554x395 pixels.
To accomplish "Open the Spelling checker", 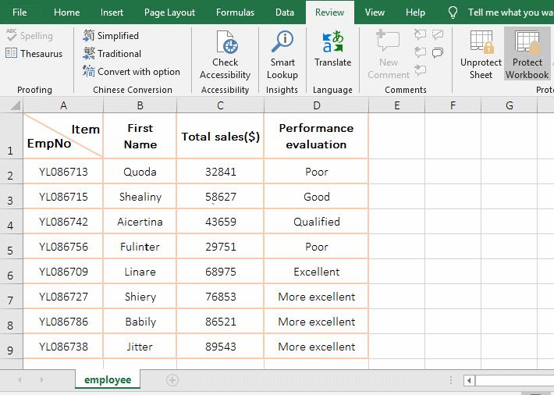I will tap(30, 36).
